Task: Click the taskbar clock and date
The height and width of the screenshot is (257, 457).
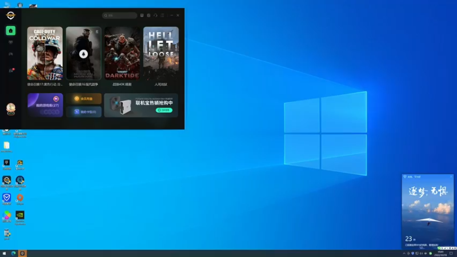Action: pyautogui.click(x=440, y=254)
